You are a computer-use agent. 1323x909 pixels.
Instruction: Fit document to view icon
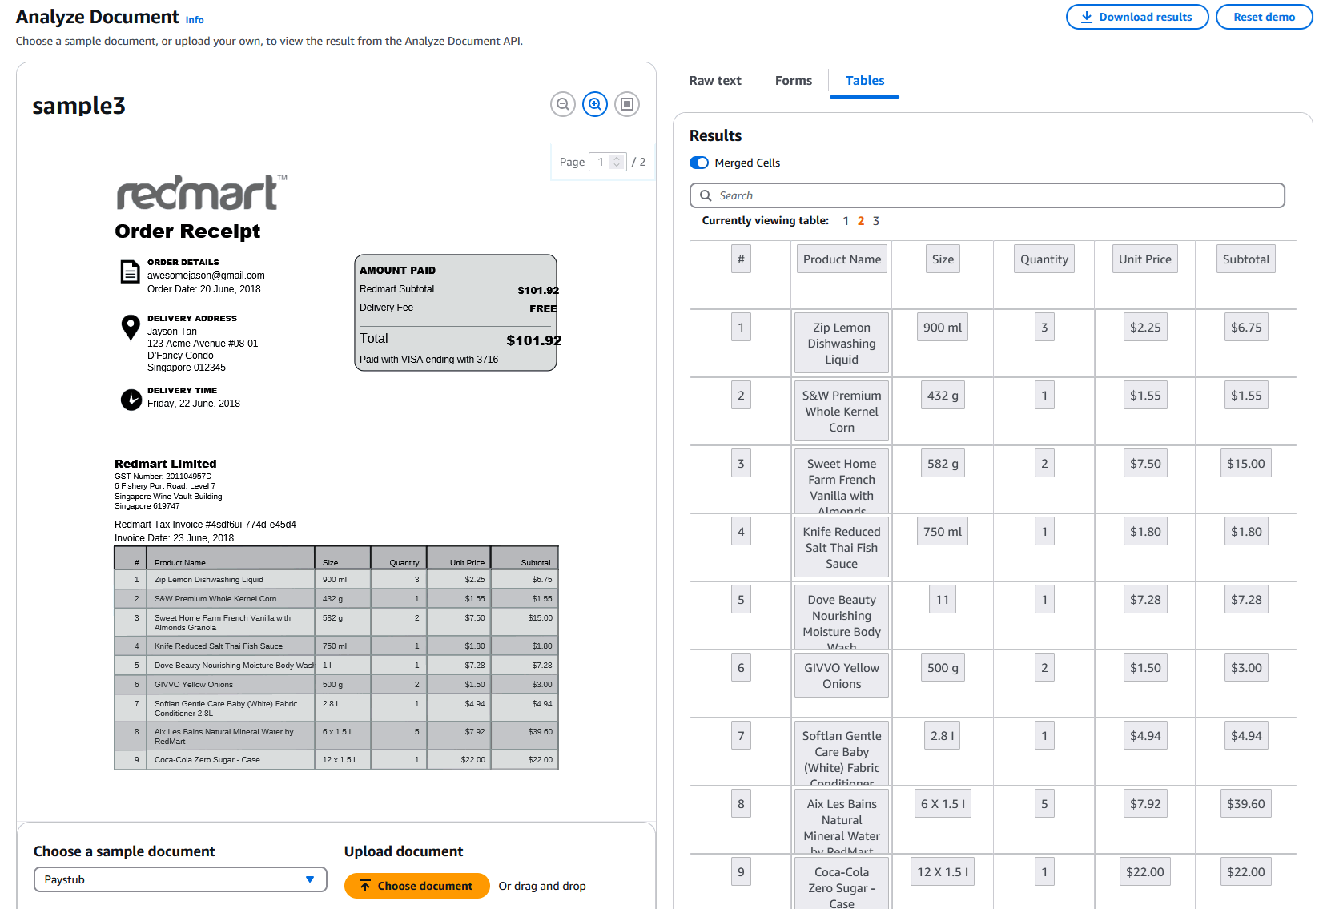[627, 104]
